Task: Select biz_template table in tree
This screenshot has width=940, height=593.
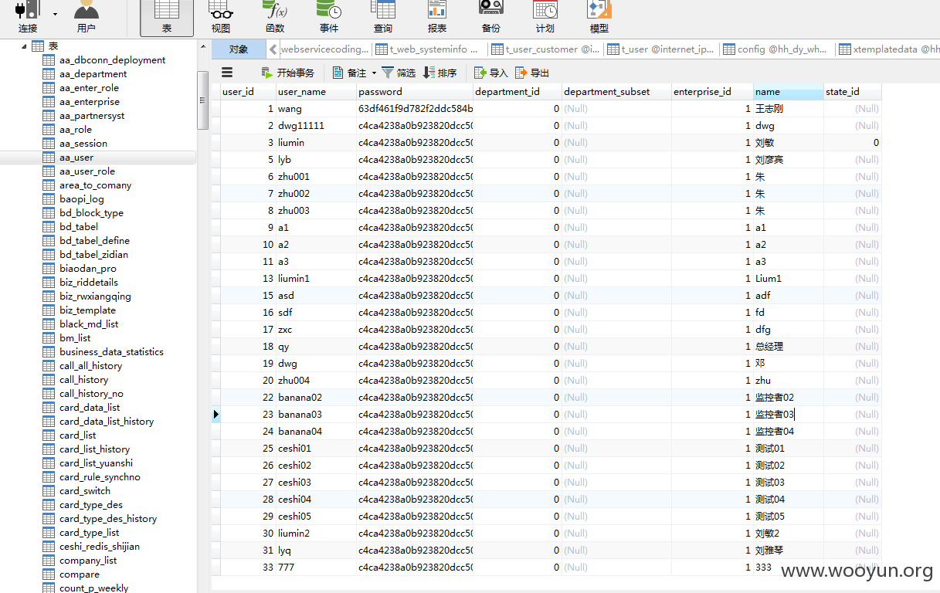Action: pyautogui.click(x=87, y=310)
